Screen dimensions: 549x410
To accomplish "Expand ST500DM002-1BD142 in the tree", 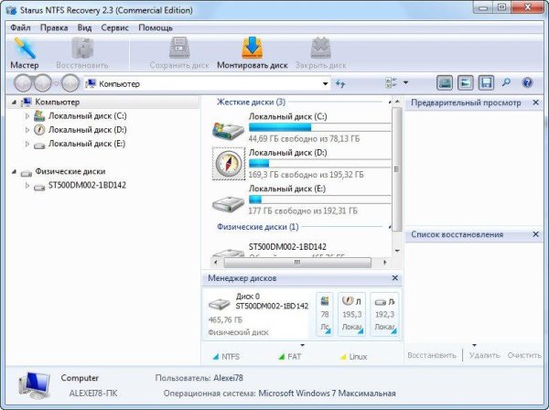I will (27, 185).
